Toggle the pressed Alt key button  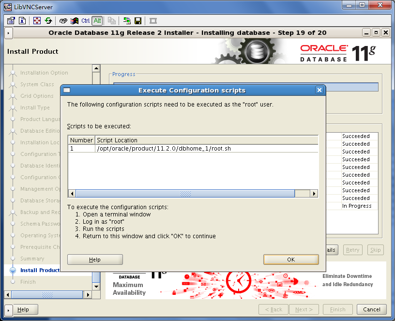97,21
